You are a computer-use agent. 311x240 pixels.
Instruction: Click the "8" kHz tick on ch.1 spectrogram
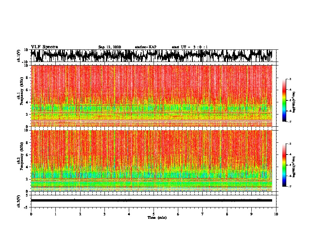pyautogui.click(x=27, y=78)
